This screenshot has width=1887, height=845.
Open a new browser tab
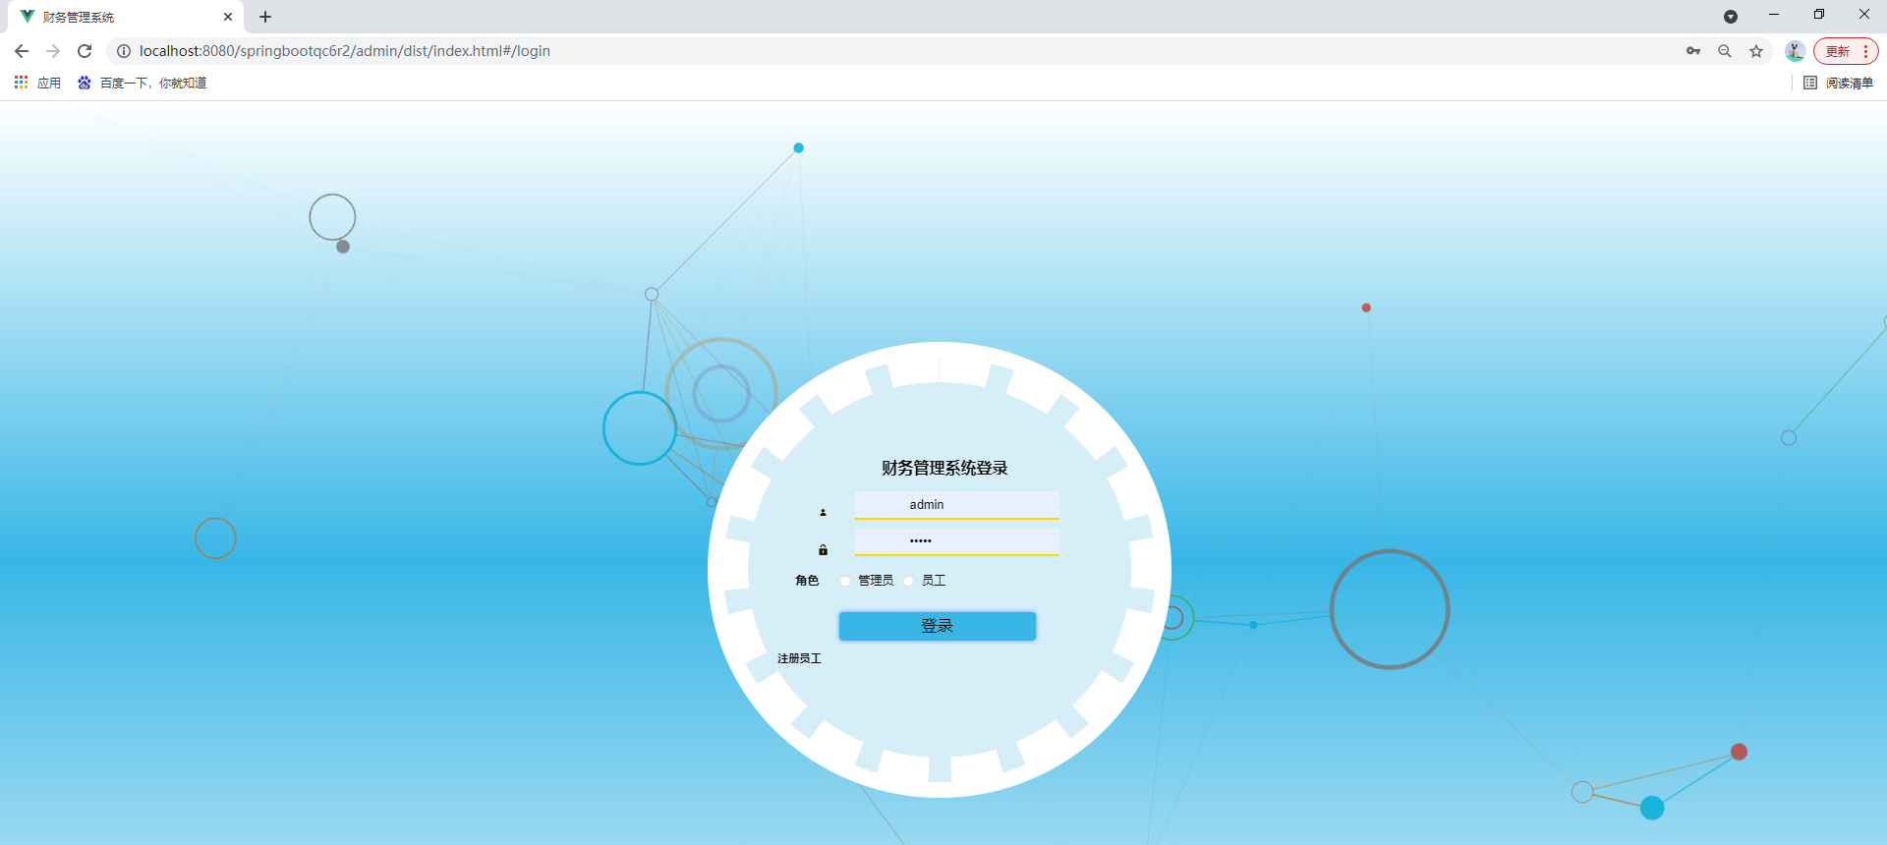point(265,17)
